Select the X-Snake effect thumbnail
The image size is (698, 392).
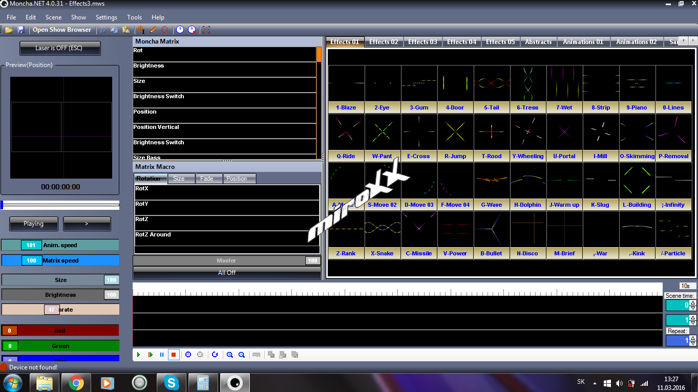(383, 234)
